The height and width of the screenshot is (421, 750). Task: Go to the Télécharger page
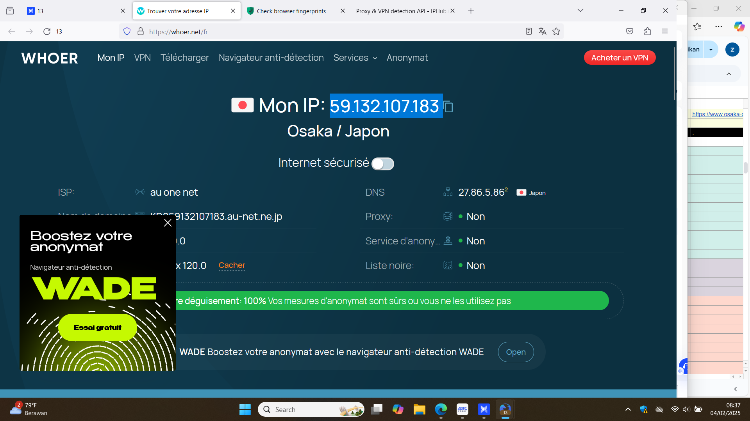point(185,58)
